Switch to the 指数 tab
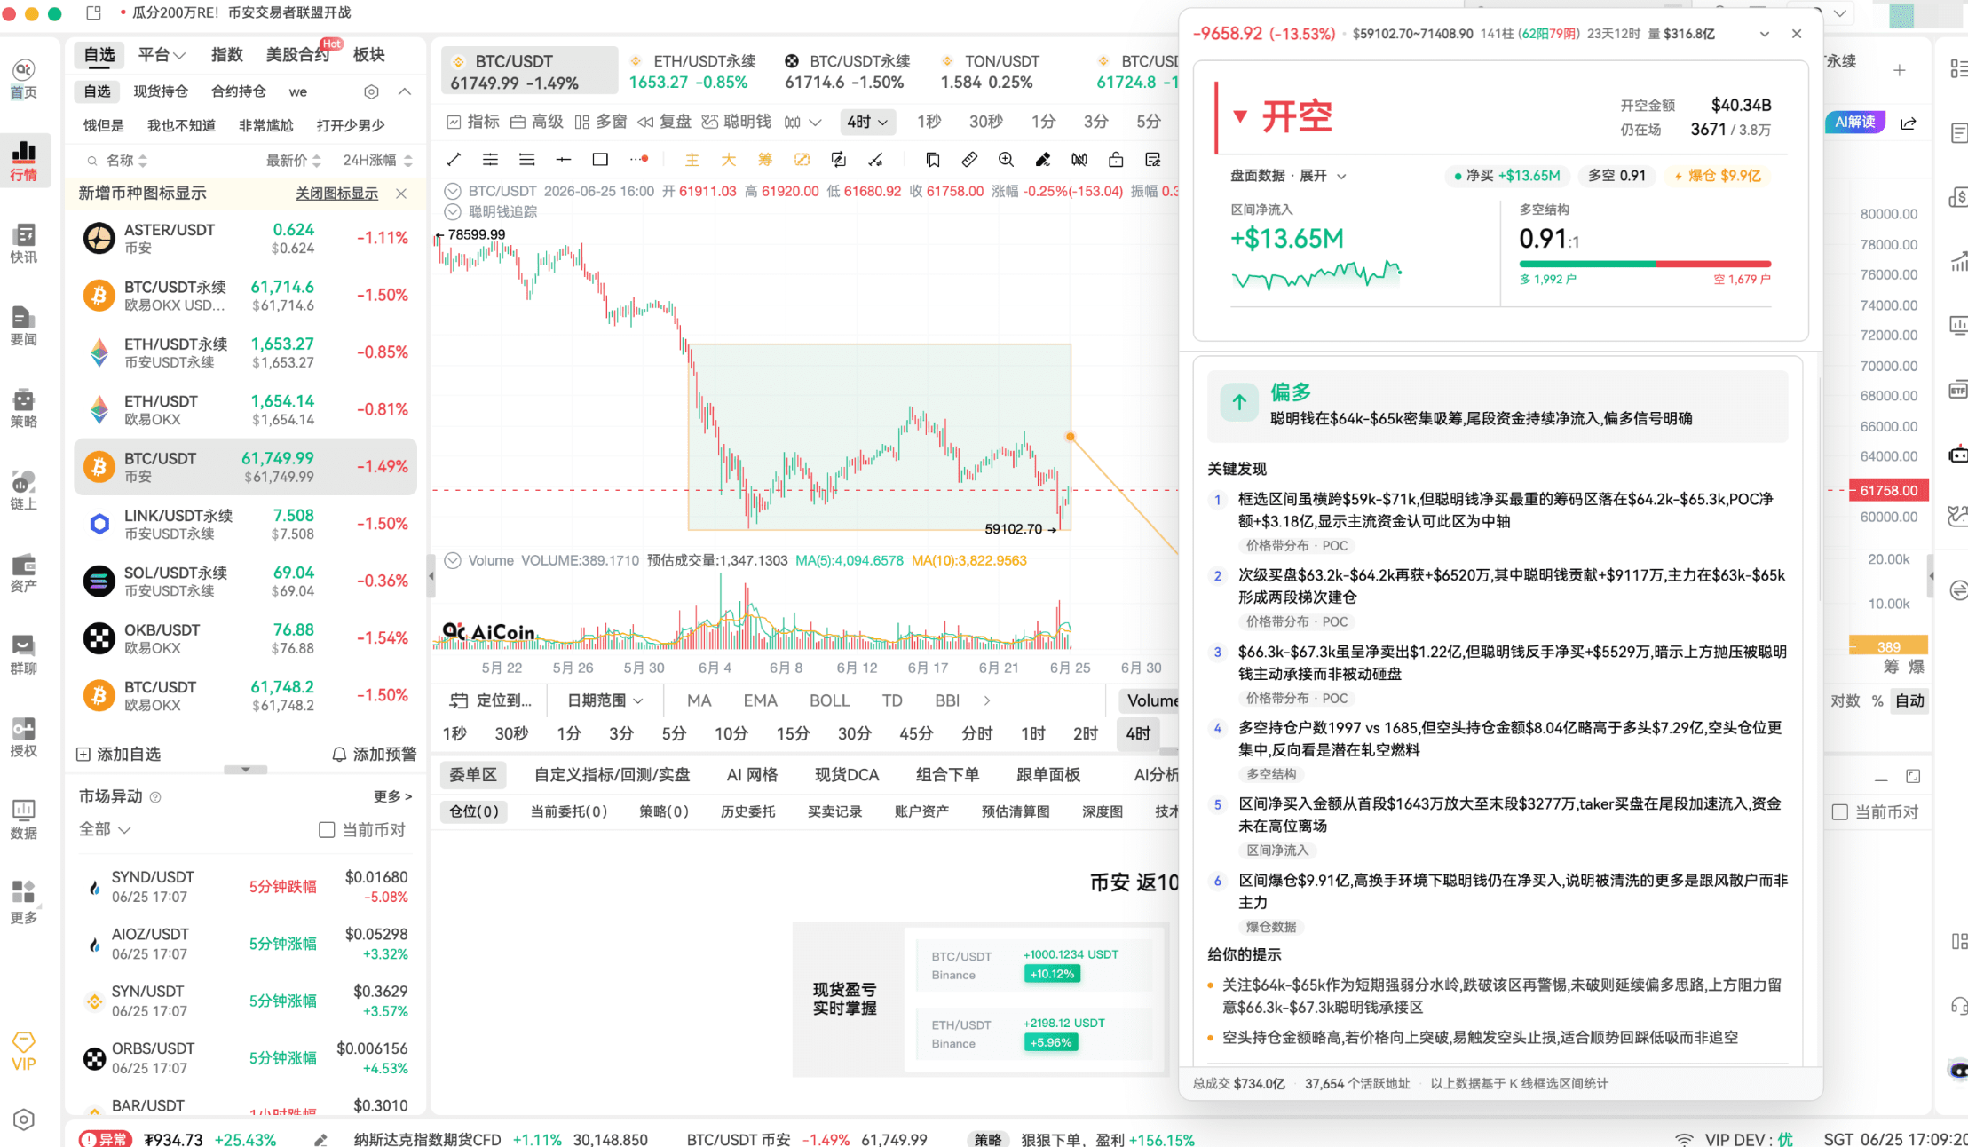 (226, 55)
